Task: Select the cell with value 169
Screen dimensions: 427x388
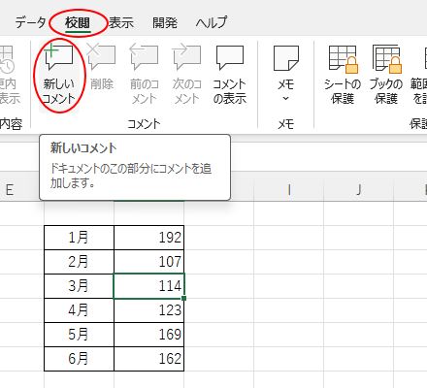Action: (x=149, y=335)
